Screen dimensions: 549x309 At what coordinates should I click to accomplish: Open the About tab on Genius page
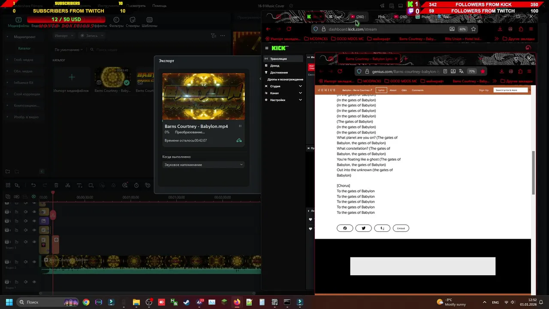pyautogui.click(x=393, y=90)
